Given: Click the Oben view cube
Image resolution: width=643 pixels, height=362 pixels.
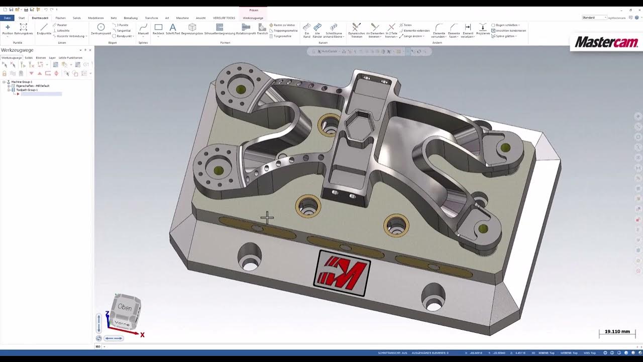Looking at the screenshot, I should 125,307.
